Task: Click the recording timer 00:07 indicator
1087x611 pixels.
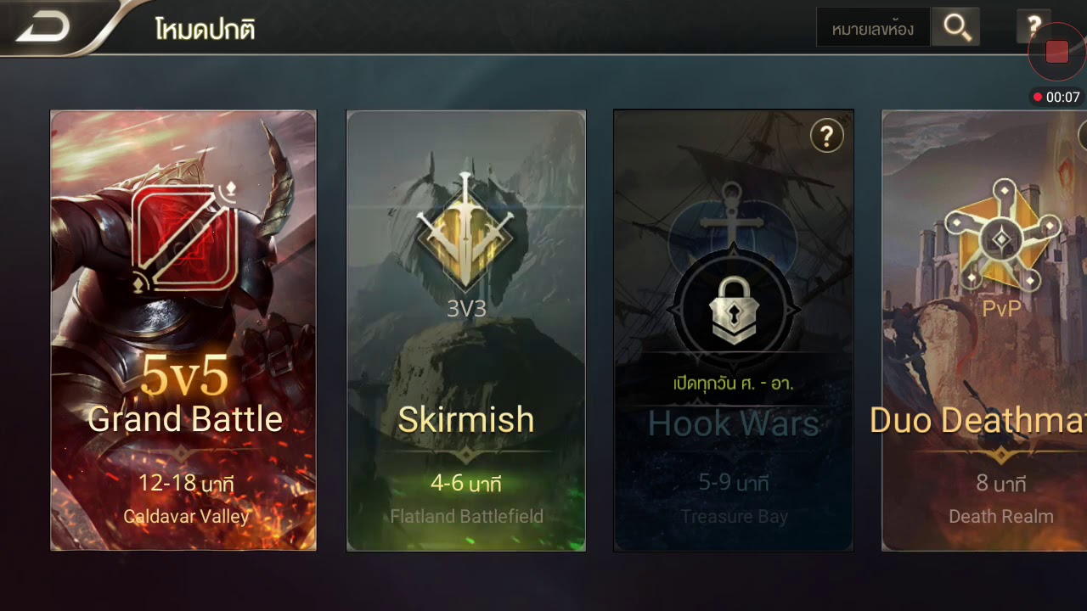Action: 1056,98
